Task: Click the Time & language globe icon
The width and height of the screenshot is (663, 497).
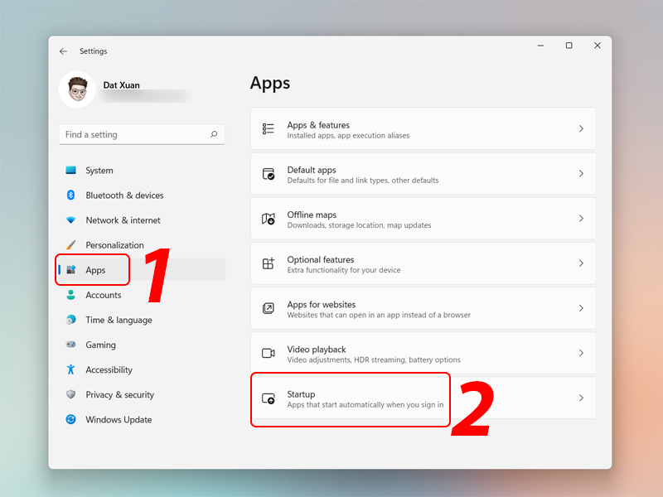Action: (x=70, y=320)
